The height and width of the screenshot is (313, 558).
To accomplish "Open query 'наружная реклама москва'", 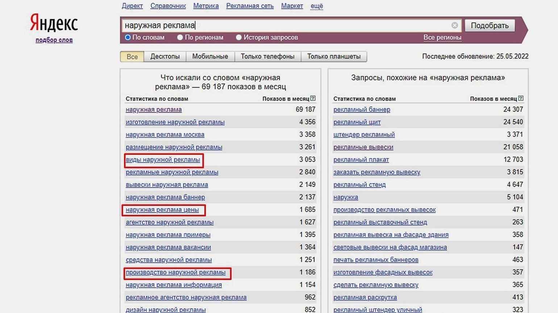I will tap(165, 134).
